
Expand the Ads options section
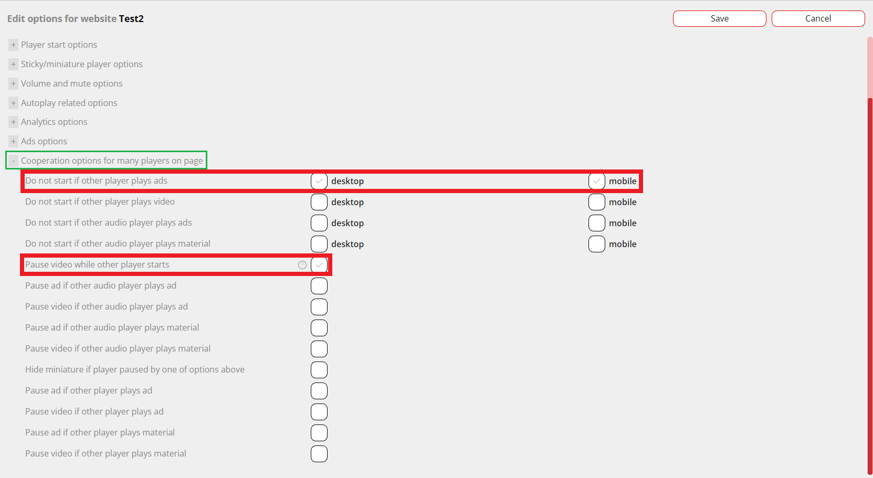(x=14, y=142)
